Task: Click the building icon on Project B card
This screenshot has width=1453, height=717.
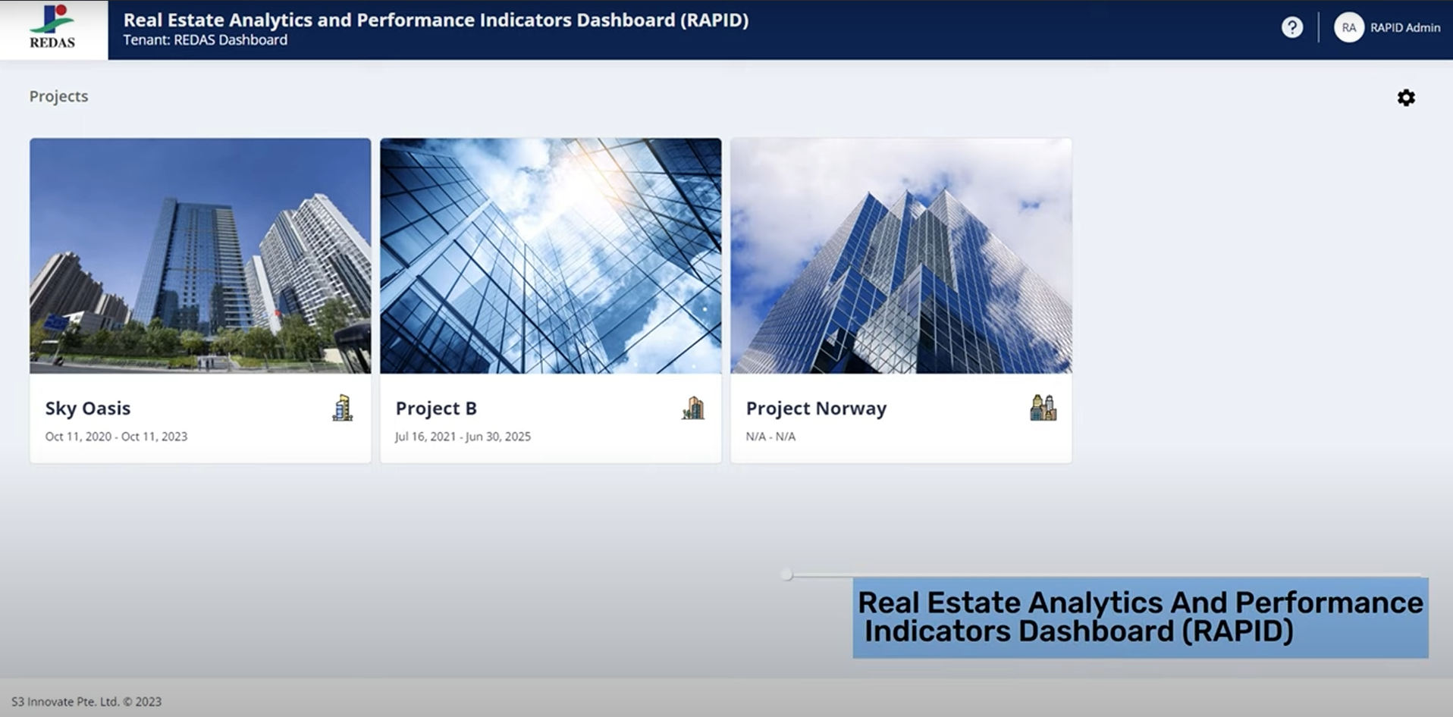Action: click(692, 408)
